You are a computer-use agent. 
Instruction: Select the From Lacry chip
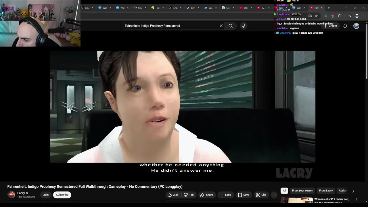(326, 191)
